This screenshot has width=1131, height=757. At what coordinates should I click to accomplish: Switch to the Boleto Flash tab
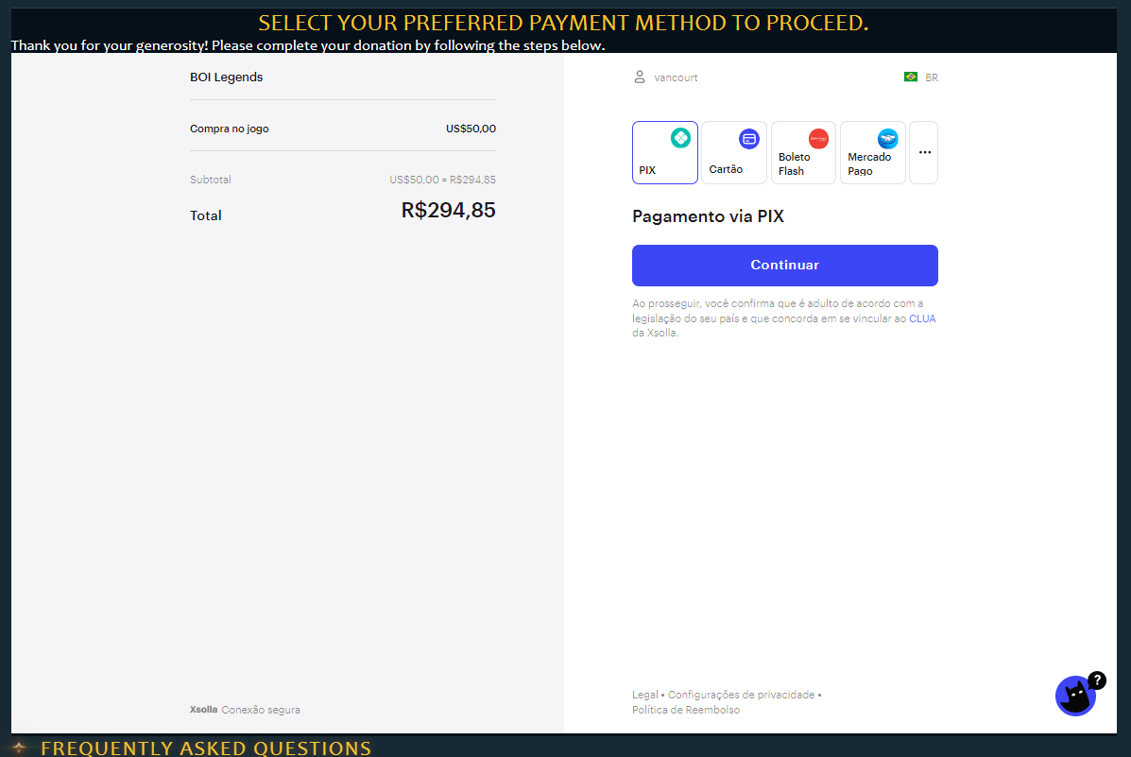[803, 152]
